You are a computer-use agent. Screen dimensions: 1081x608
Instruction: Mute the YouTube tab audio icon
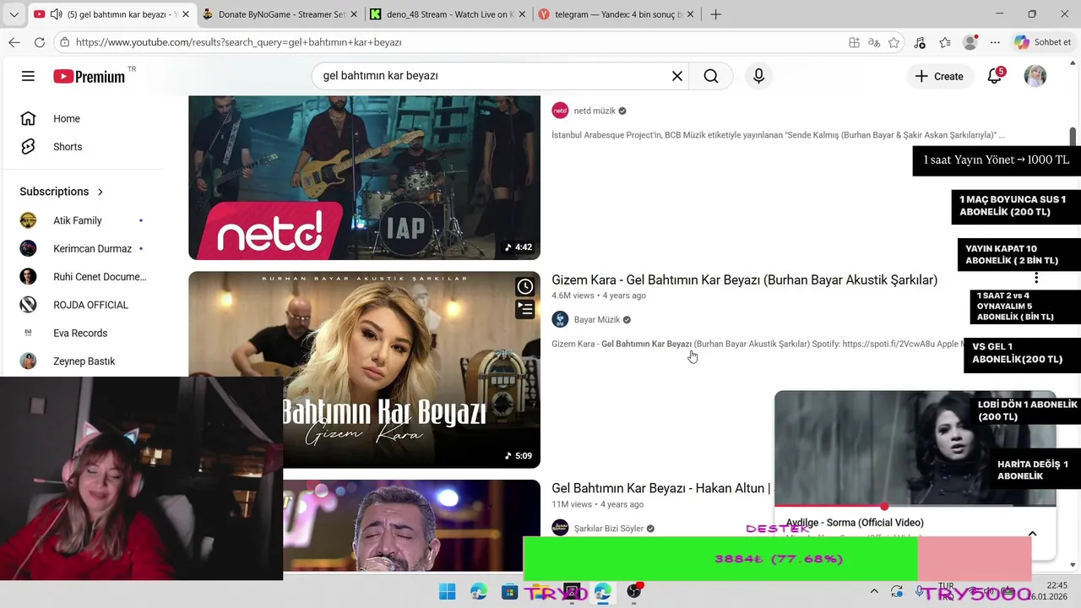[x=56, y=14]
